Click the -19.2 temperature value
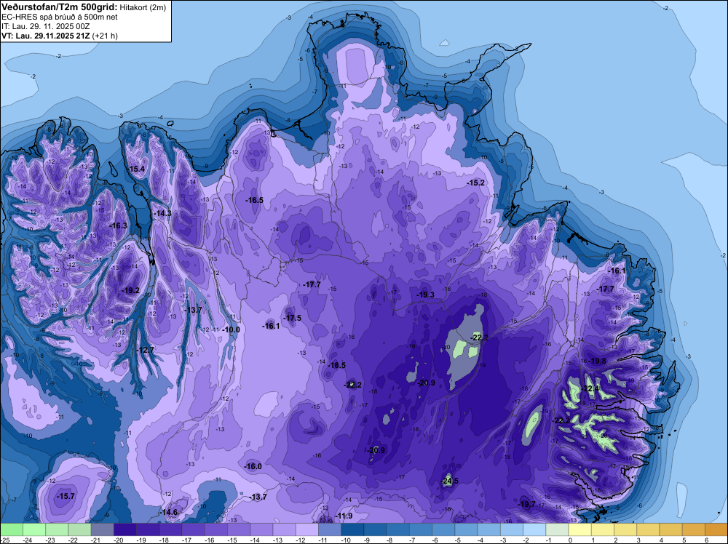728x544 pixels. point(130,290)
